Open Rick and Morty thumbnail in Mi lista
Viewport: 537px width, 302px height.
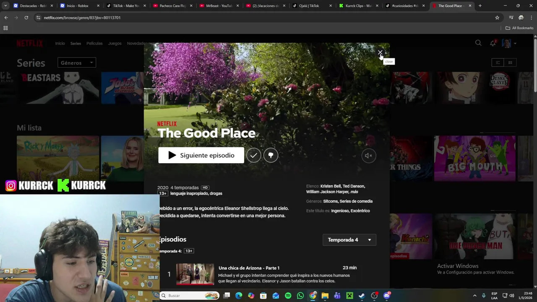(58, 159)
